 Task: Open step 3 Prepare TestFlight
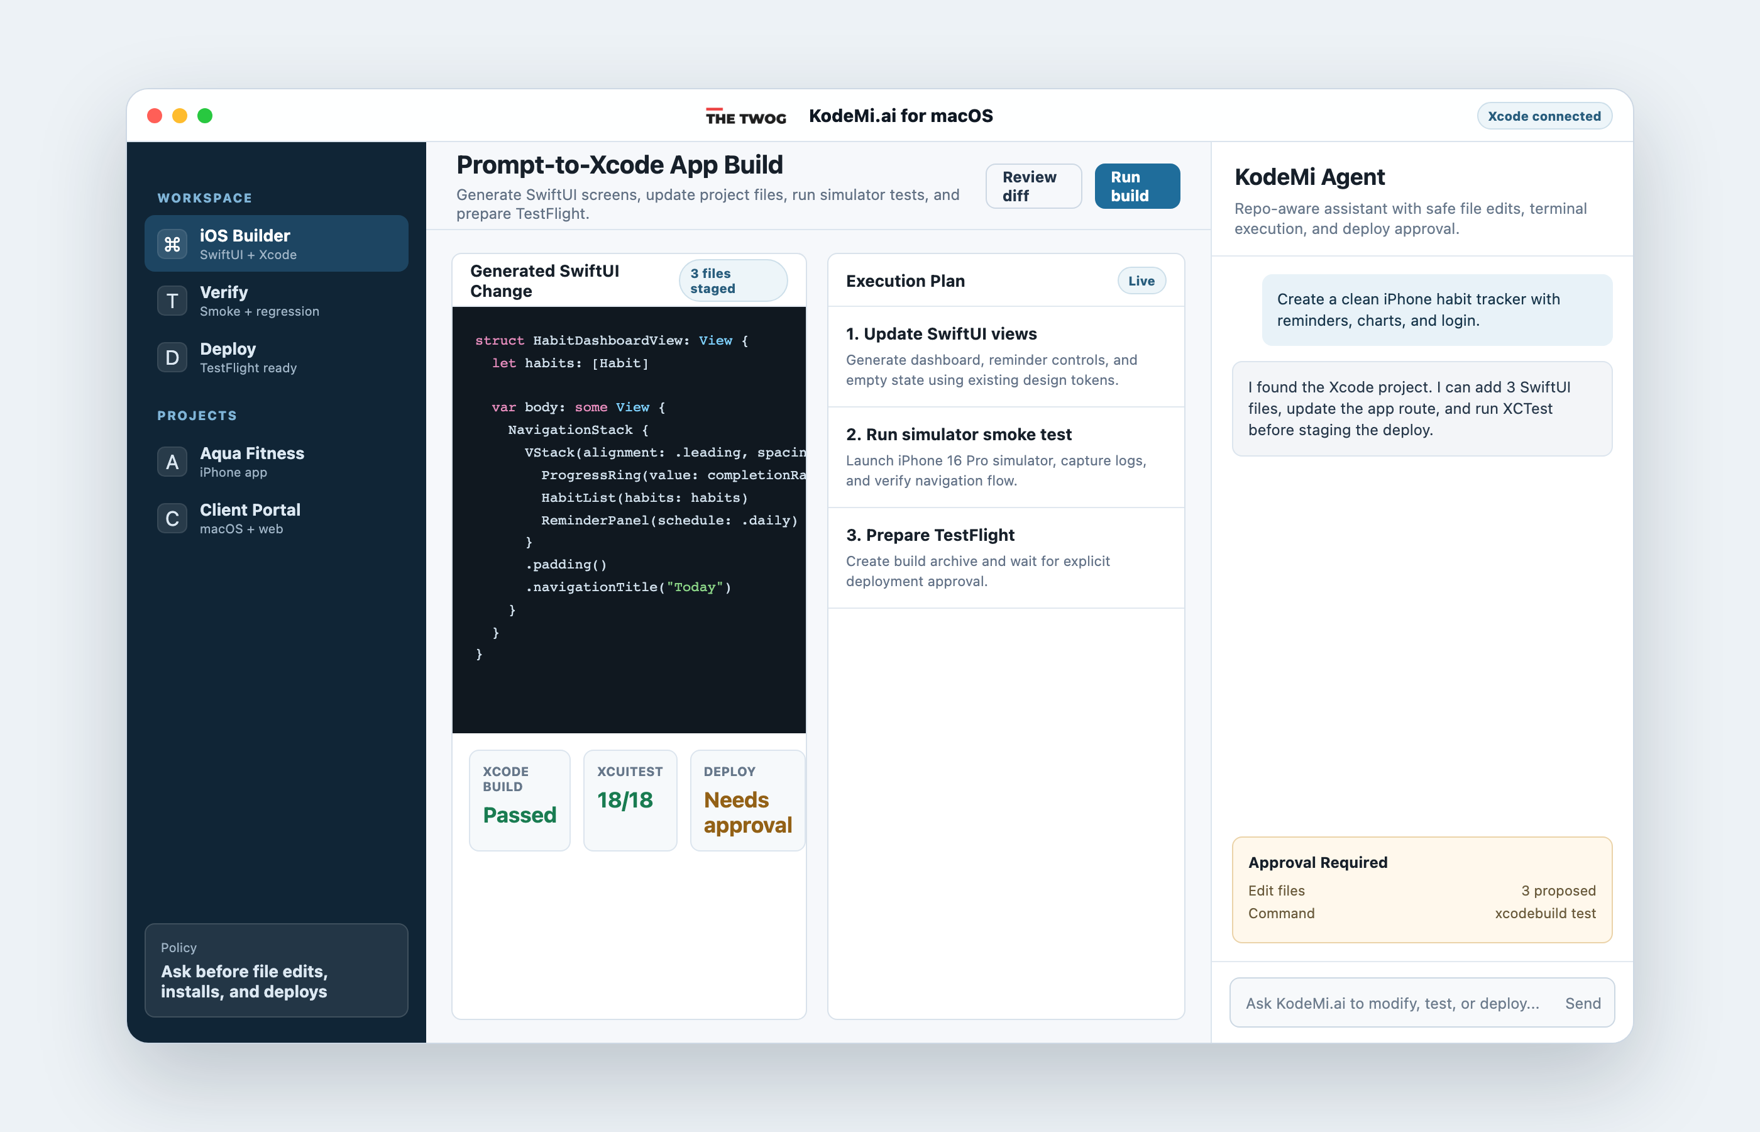point(1006,558)
